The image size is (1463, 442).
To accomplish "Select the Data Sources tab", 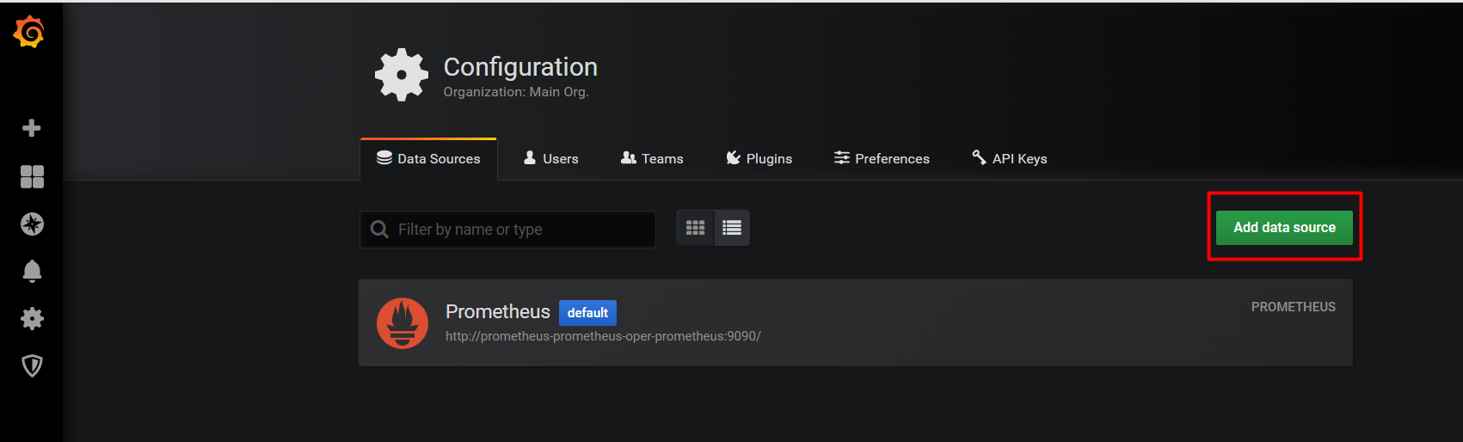I will [428, 159].
